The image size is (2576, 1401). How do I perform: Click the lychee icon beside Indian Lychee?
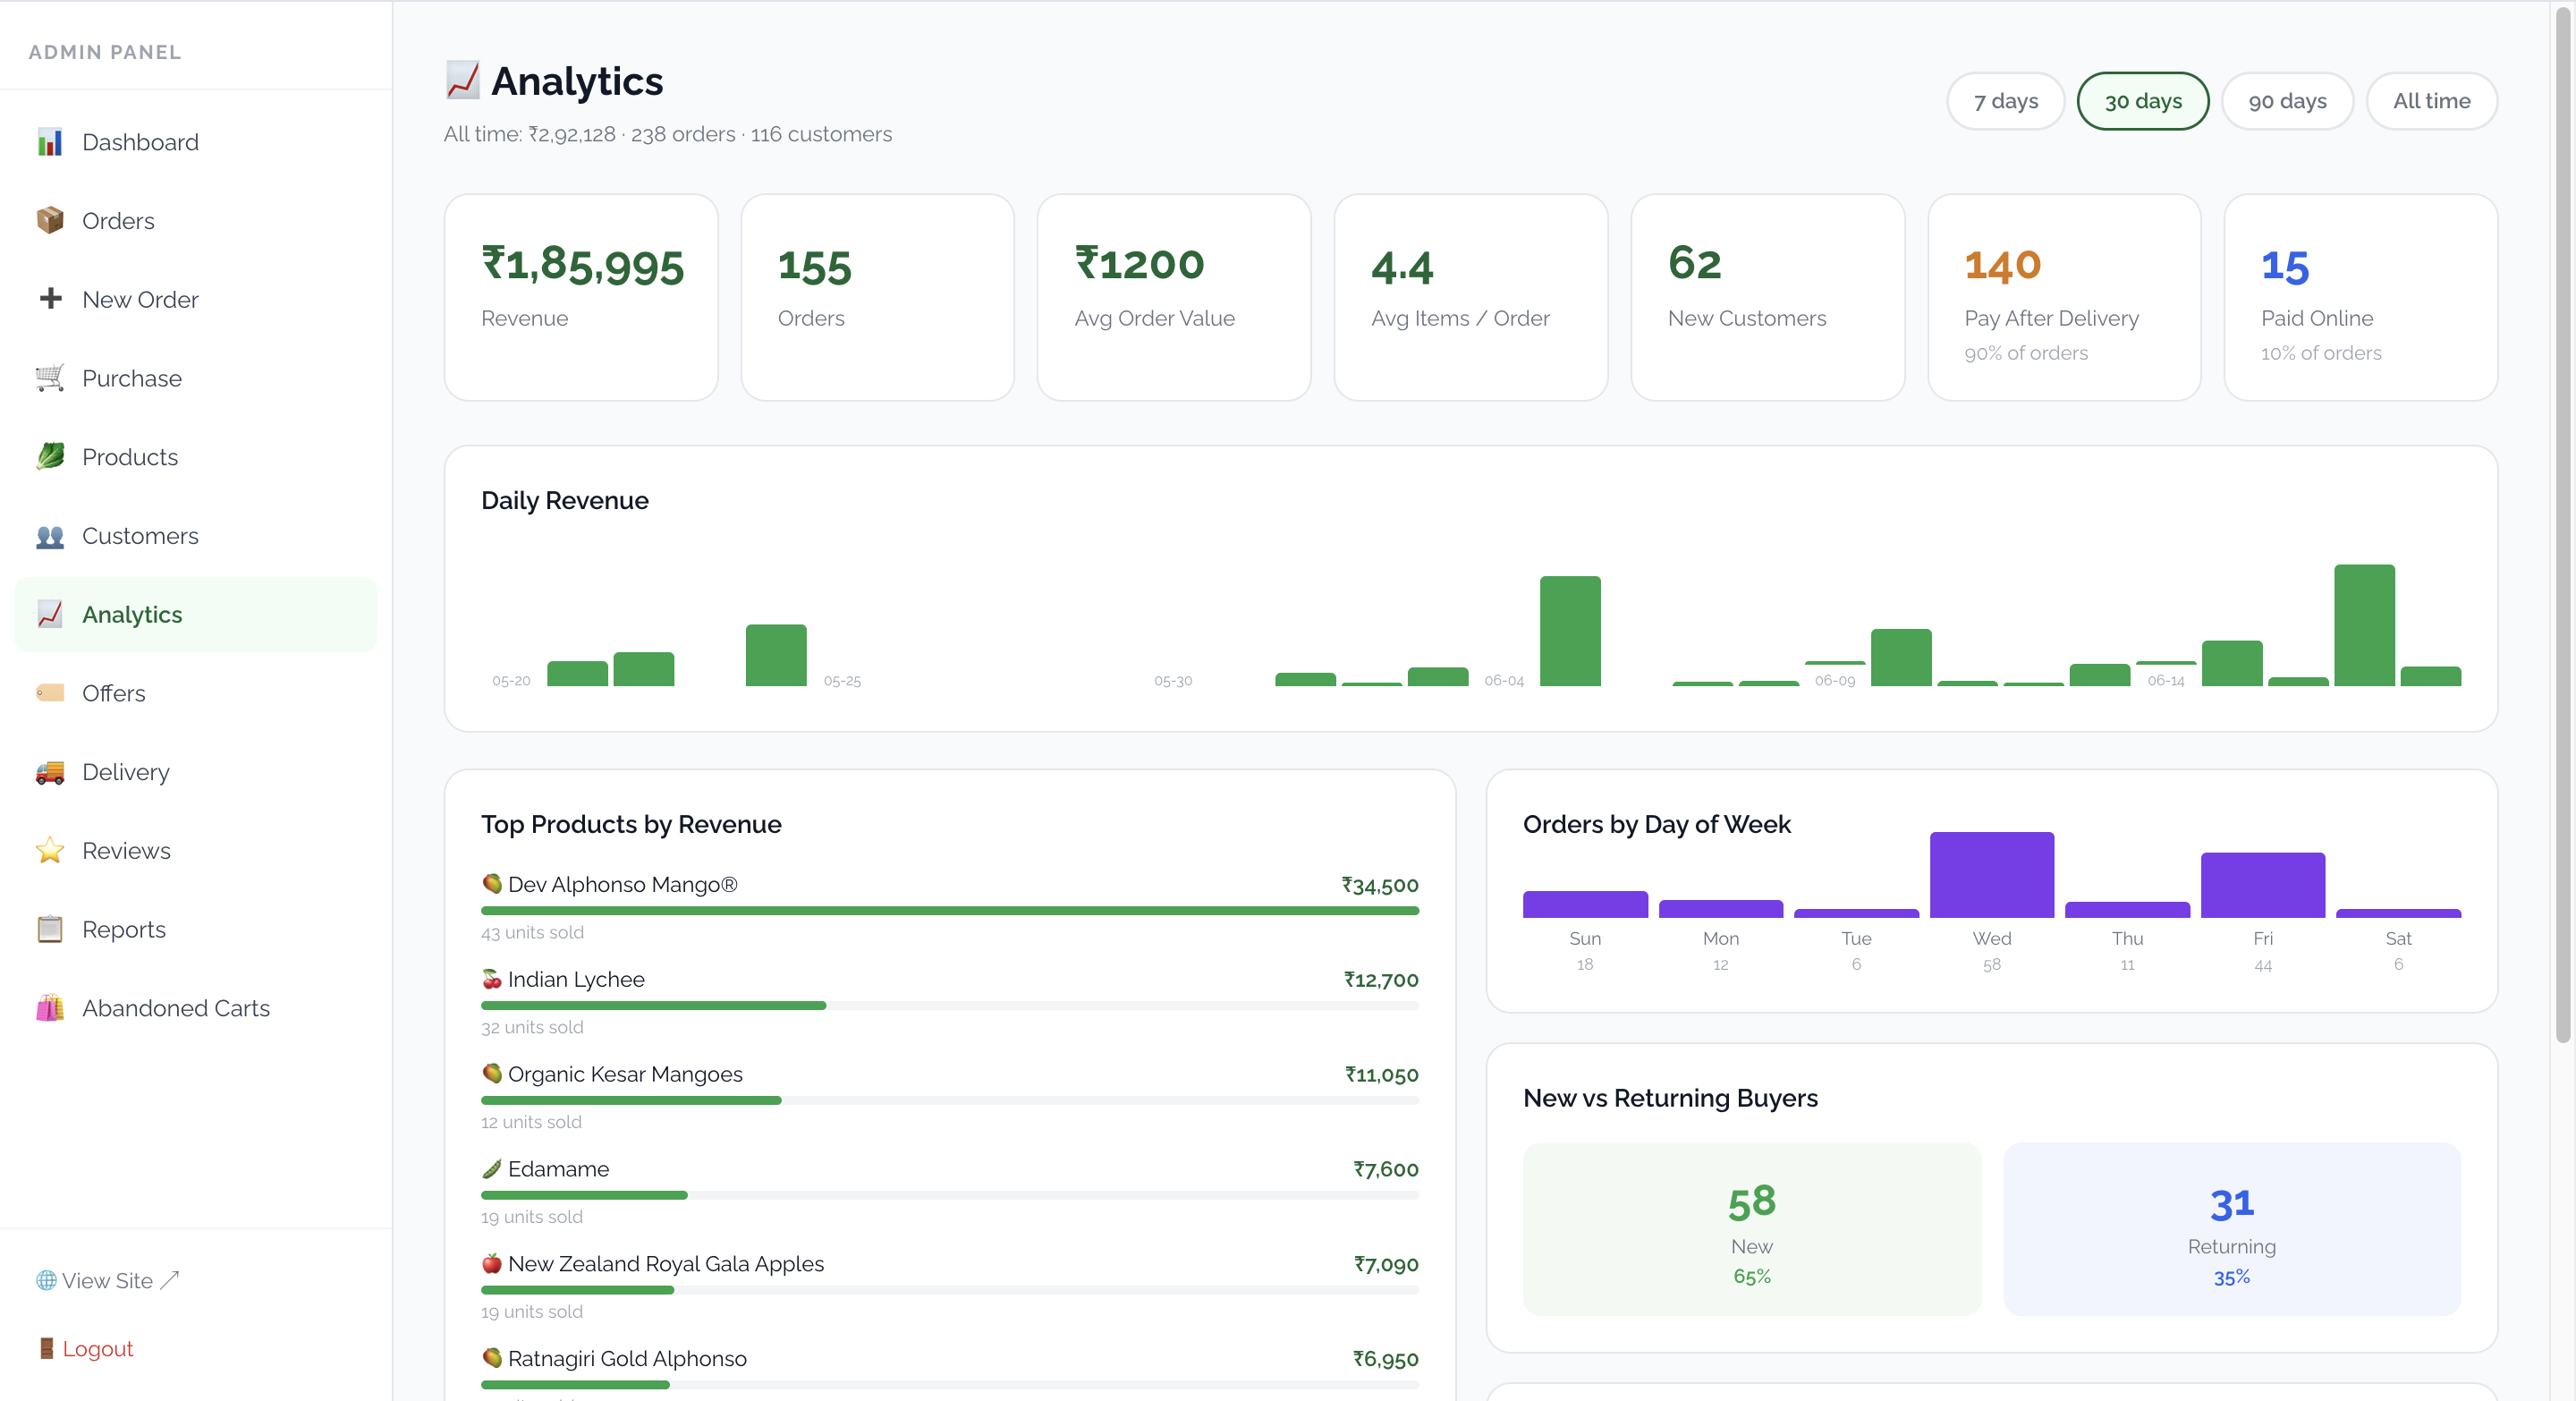click(x=491, y=979)
